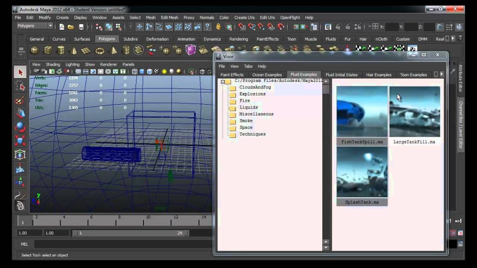Toggle textured display checker icon
Screen dimensions: 477x268
coord(157,72)
